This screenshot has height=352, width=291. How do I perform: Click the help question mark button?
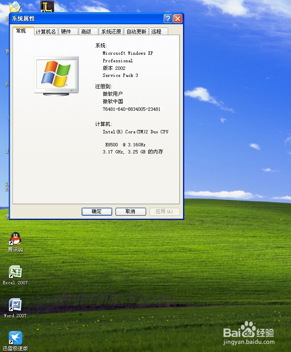[168, 19]
